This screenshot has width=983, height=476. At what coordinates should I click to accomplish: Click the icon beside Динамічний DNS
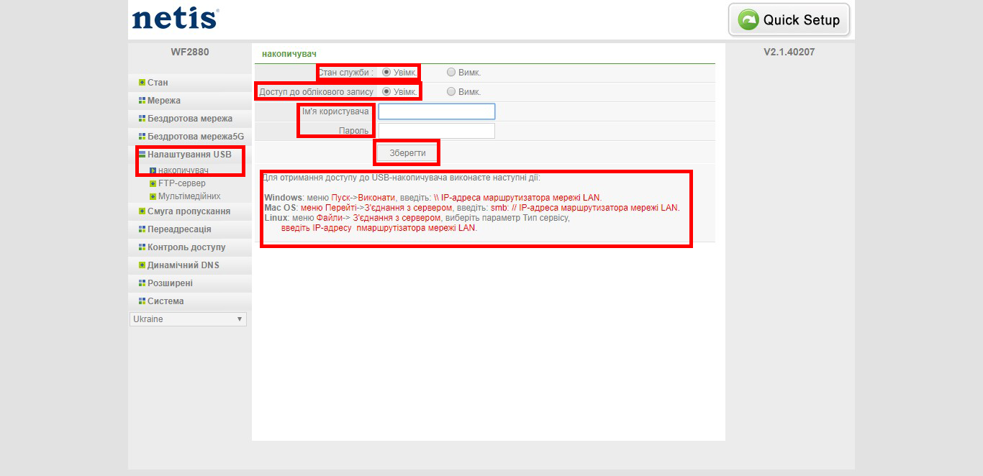pyautogui.click(x=142, y=265)
